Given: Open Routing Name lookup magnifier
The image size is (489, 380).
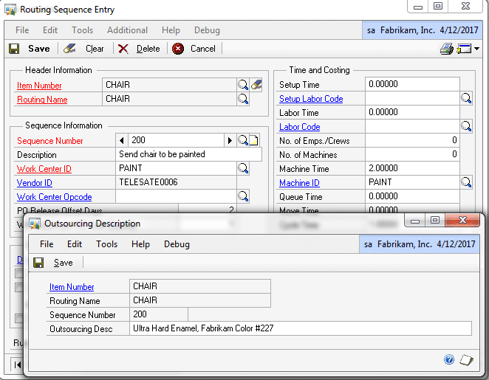Looking at the screenshot, I should [x=243, y=99].
